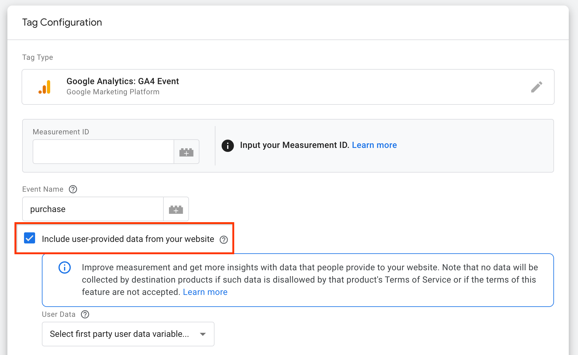Select the Google Analytics: GA4 Event tag type card
The width and height of the screenshot is (578, 355).
click(288, 87)
